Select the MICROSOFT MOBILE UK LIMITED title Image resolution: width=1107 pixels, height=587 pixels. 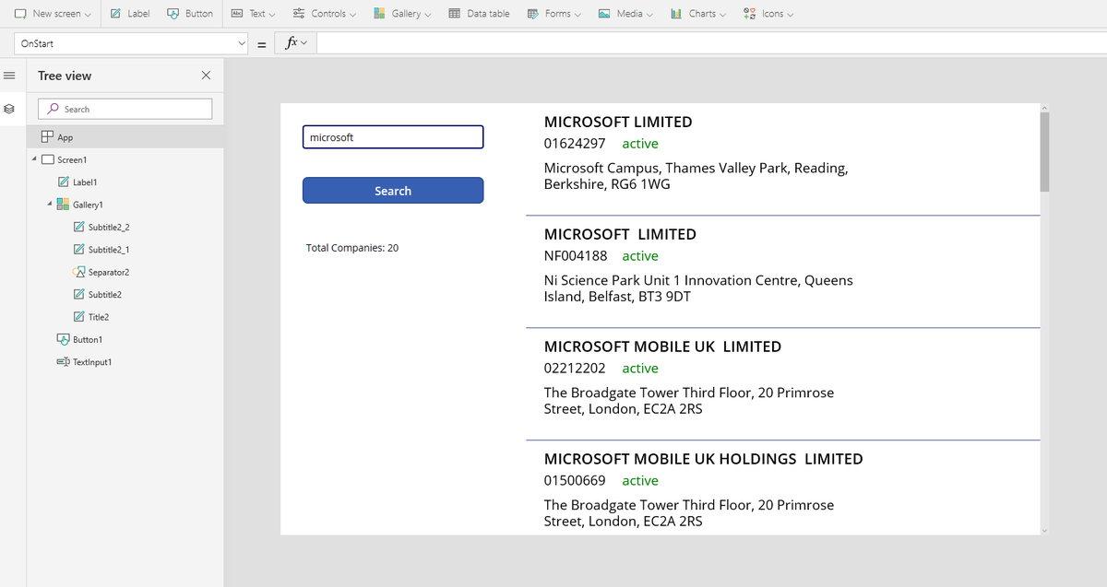click(662, 346)
